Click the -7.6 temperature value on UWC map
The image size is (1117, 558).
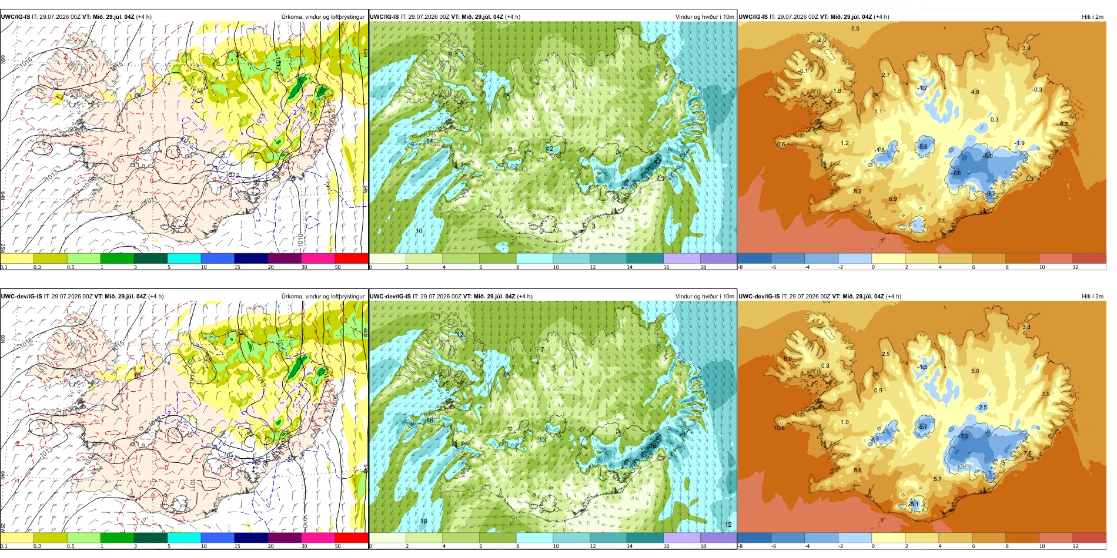[957, 173]
